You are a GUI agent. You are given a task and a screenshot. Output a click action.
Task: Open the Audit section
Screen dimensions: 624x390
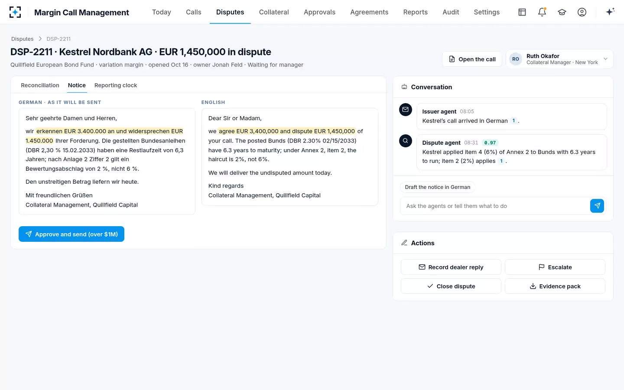[451, 12]
